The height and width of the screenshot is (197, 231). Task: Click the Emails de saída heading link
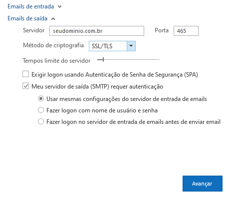point(27,18)
